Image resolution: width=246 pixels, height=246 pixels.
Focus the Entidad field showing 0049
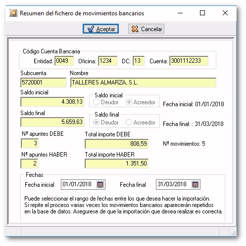click(x=64, y=61)
